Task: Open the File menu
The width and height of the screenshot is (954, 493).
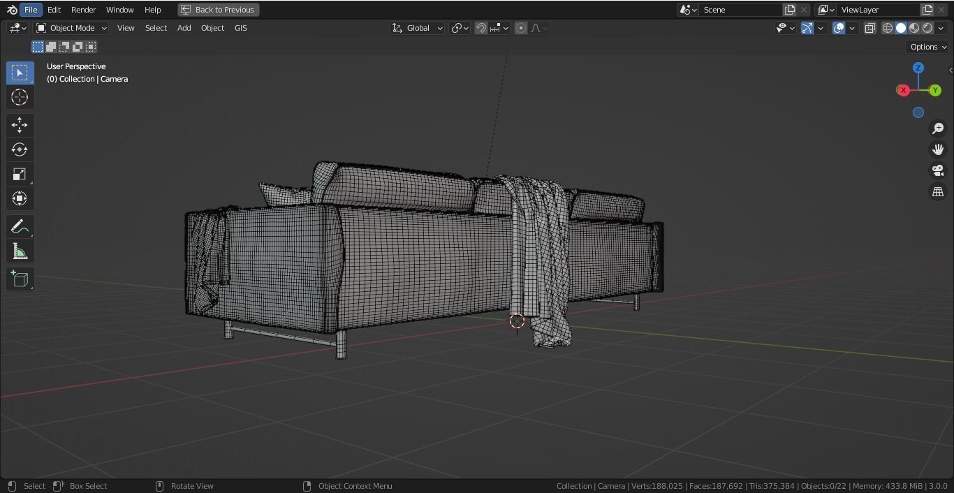Action: coord(31,10)
